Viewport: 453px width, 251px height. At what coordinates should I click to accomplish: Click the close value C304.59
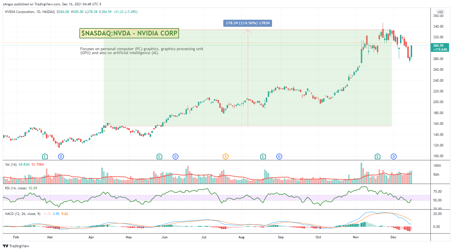(105, 12)
